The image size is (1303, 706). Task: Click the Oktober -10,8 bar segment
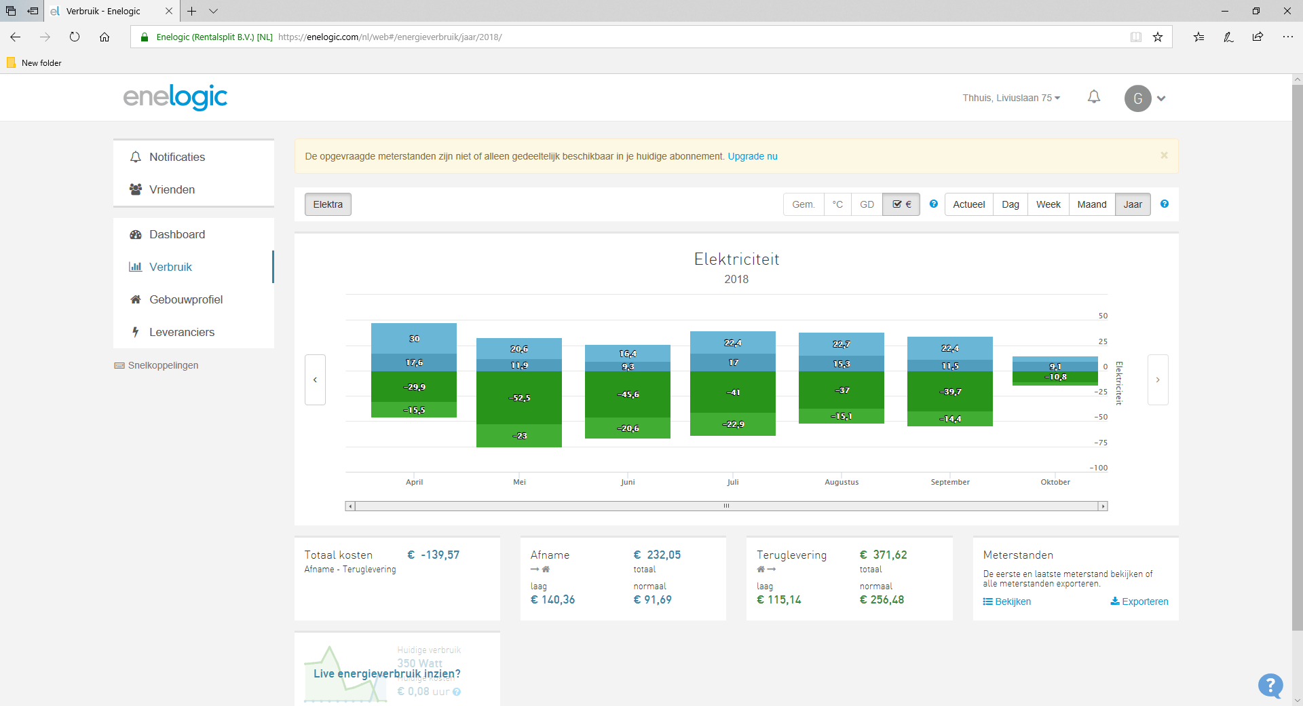click(x=1055, y=377)
